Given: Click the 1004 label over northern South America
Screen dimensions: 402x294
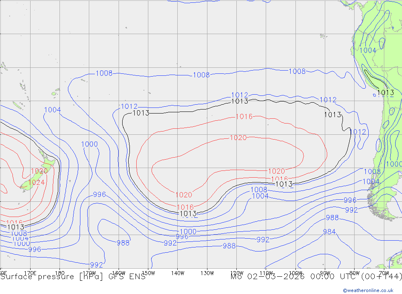Looking at the screenshot, I should (368, 51).
